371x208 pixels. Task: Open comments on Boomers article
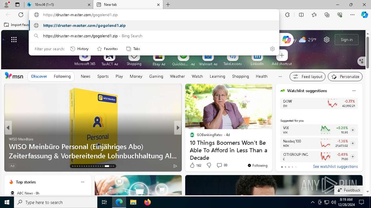coord(222,165)
